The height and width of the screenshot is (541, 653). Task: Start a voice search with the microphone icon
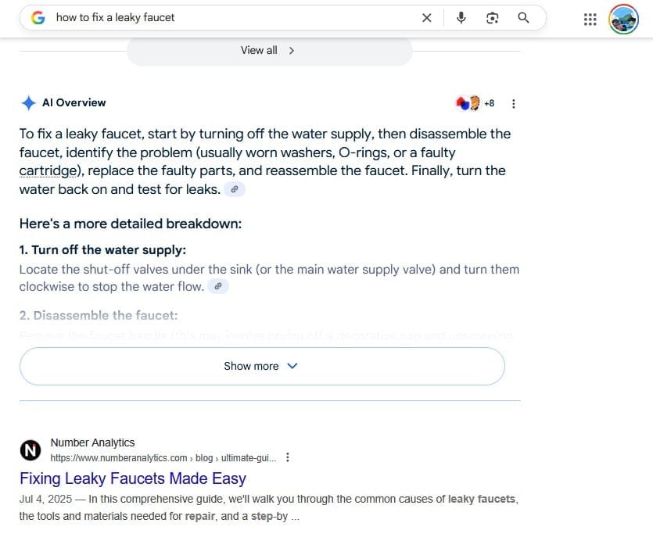tap(461, 17)
